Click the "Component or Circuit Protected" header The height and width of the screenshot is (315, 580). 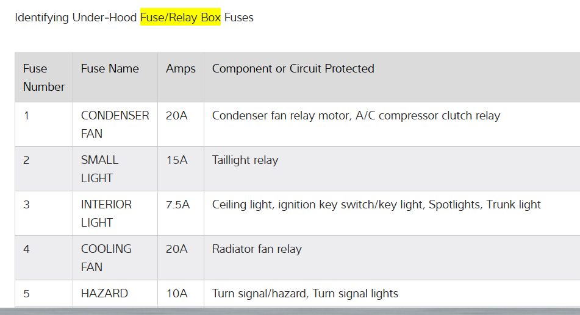pyautogui.click(x=293, y=69)
